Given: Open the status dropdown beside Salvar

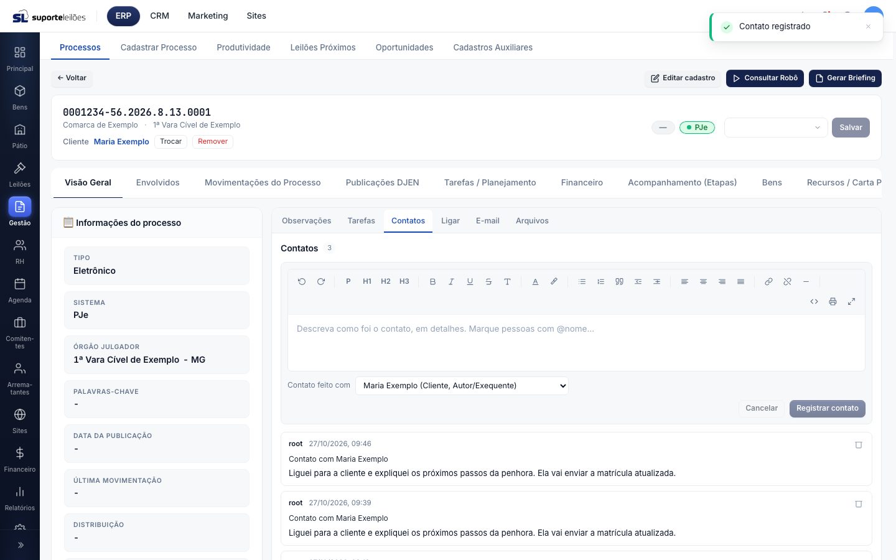Looking at the screenshot, I should click(x=776, y=128).
